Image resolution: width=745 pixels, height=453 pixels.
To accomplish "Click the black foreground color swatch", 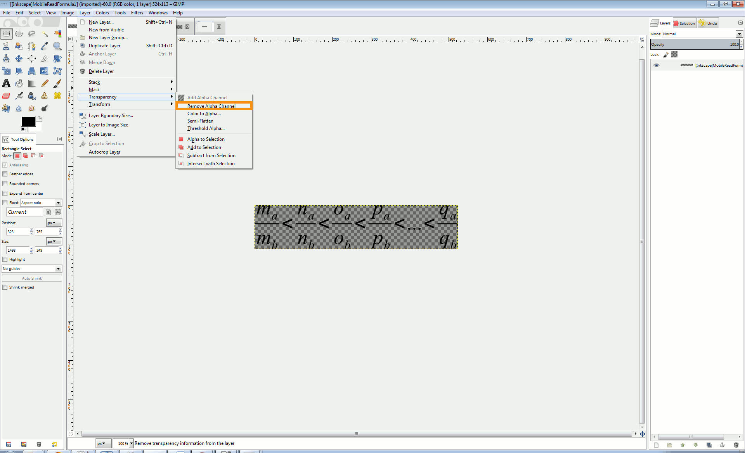I will click(x=28, y=121).
